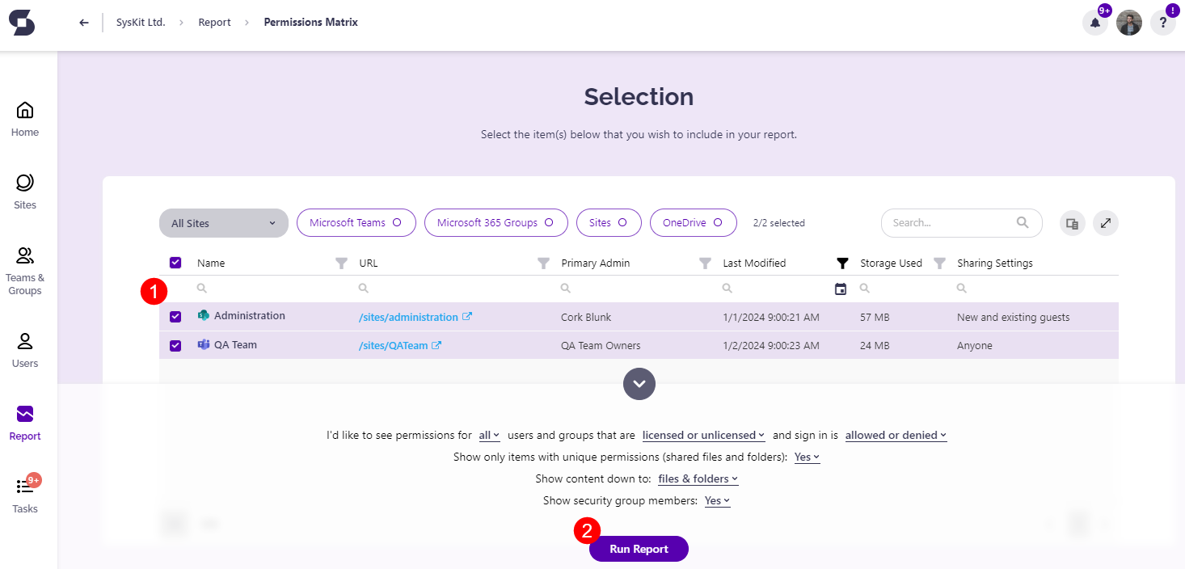Go back via the Report breadcrumb
Image resolution: width=1185 pixels, height=569 pixels.
point(214,22)
